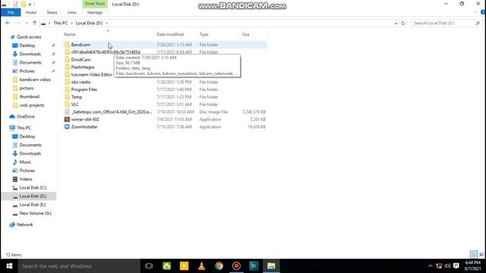
Task: Open Quick access in navigation pane
Action: 29,37
